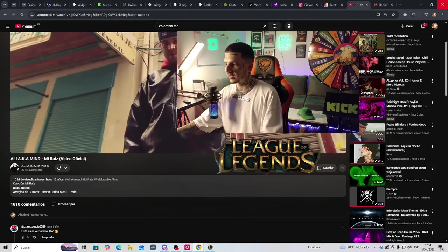
Task: Open options for Alzypher Vol. 12
Action: click(432, 81)
